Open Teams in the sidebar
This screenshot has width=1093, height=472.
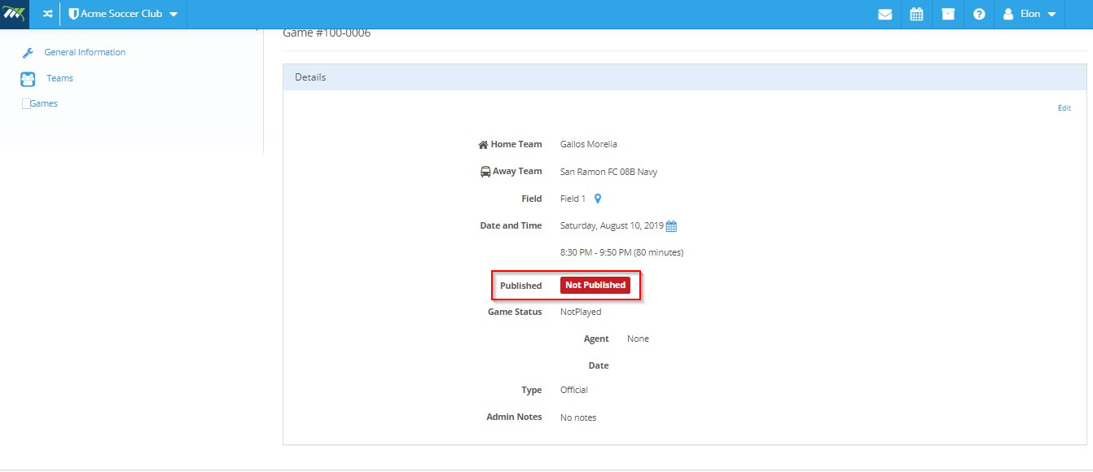click(x=59, y=78)
